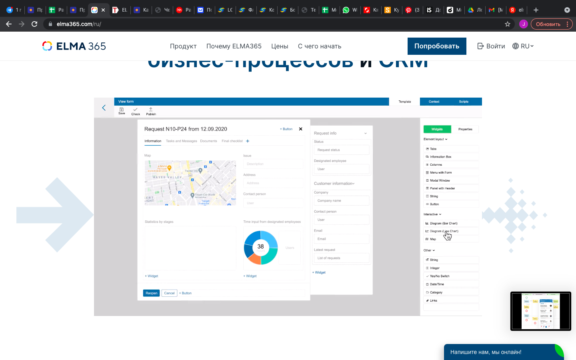Open the Chrome profile avatar
This screenshot has width=576, height=360.
tap(523, 24)
